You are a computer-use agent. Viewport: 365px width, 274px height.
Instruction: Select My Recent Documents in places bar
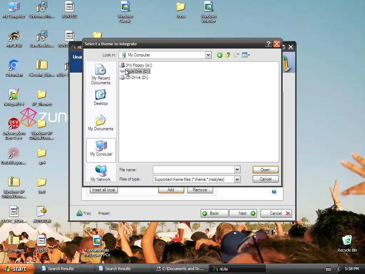coord(101,74)
